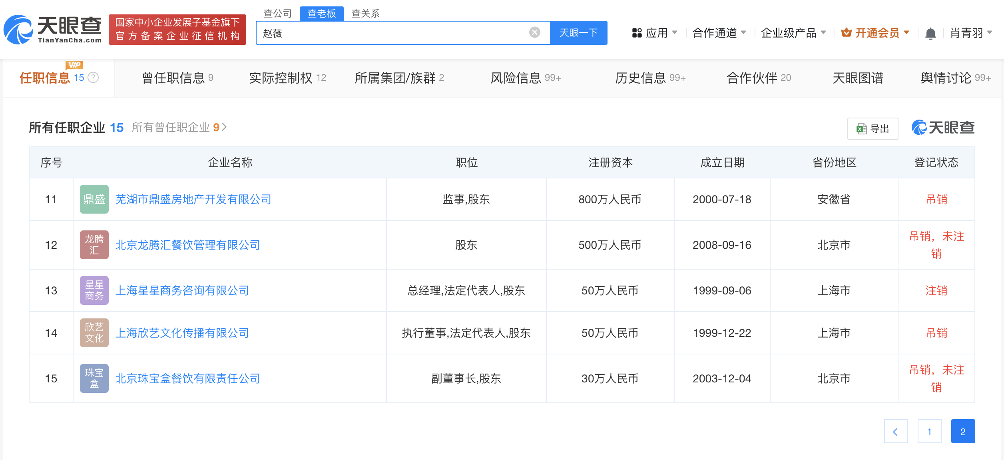Screen dimensions: 1004x460
Task: Click the help question mark icon
Action: [x=93, y=78]
